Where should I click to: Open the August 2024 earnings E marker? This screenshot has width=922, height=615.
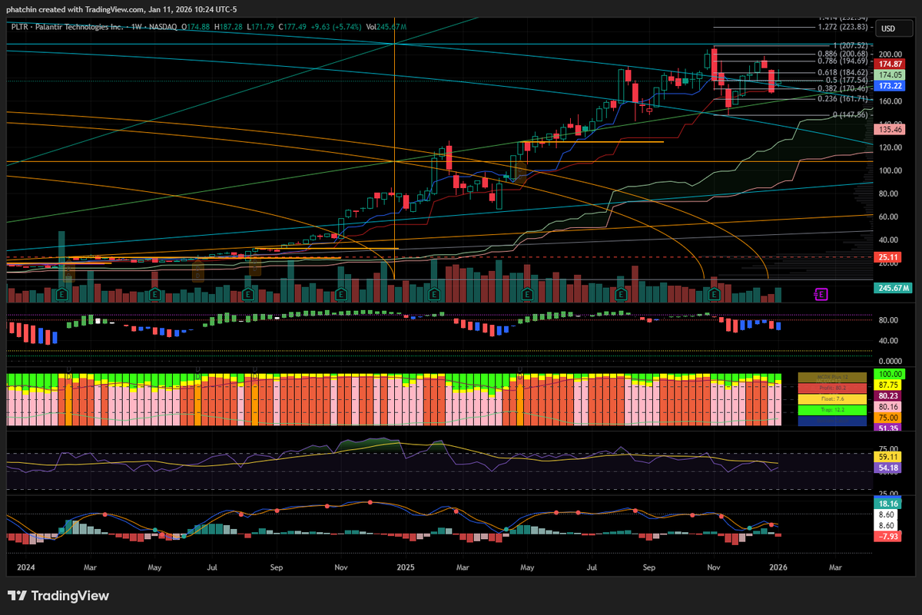248,294
